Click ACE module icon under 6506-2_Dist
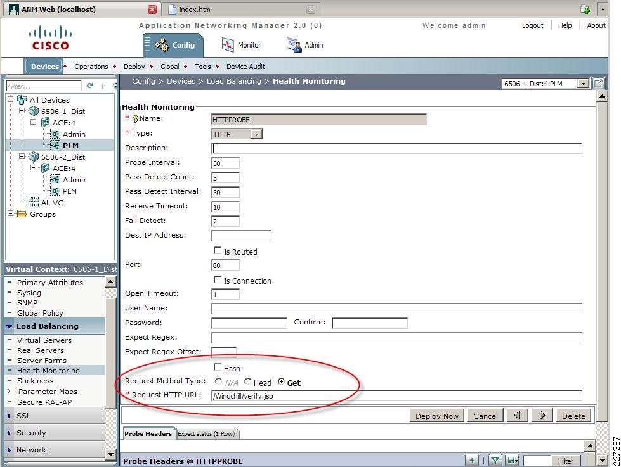 tap(46, 168)
